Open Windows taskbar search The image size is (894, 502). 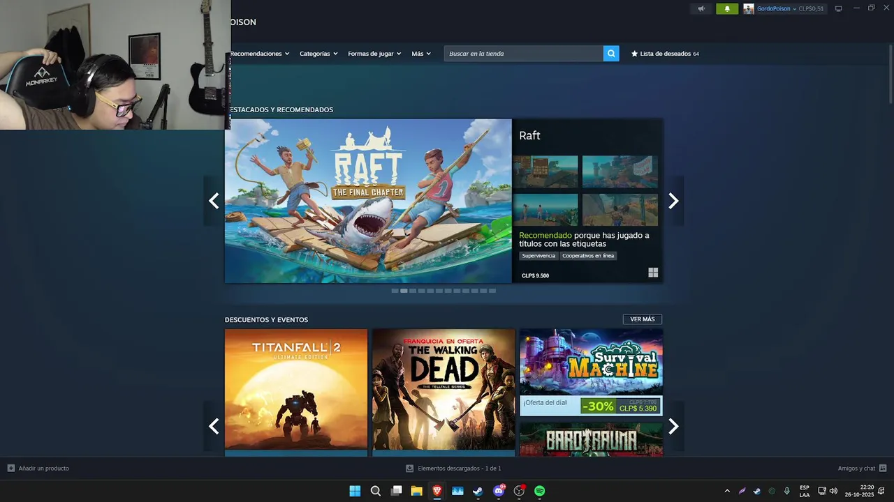[x=376, y=491]
